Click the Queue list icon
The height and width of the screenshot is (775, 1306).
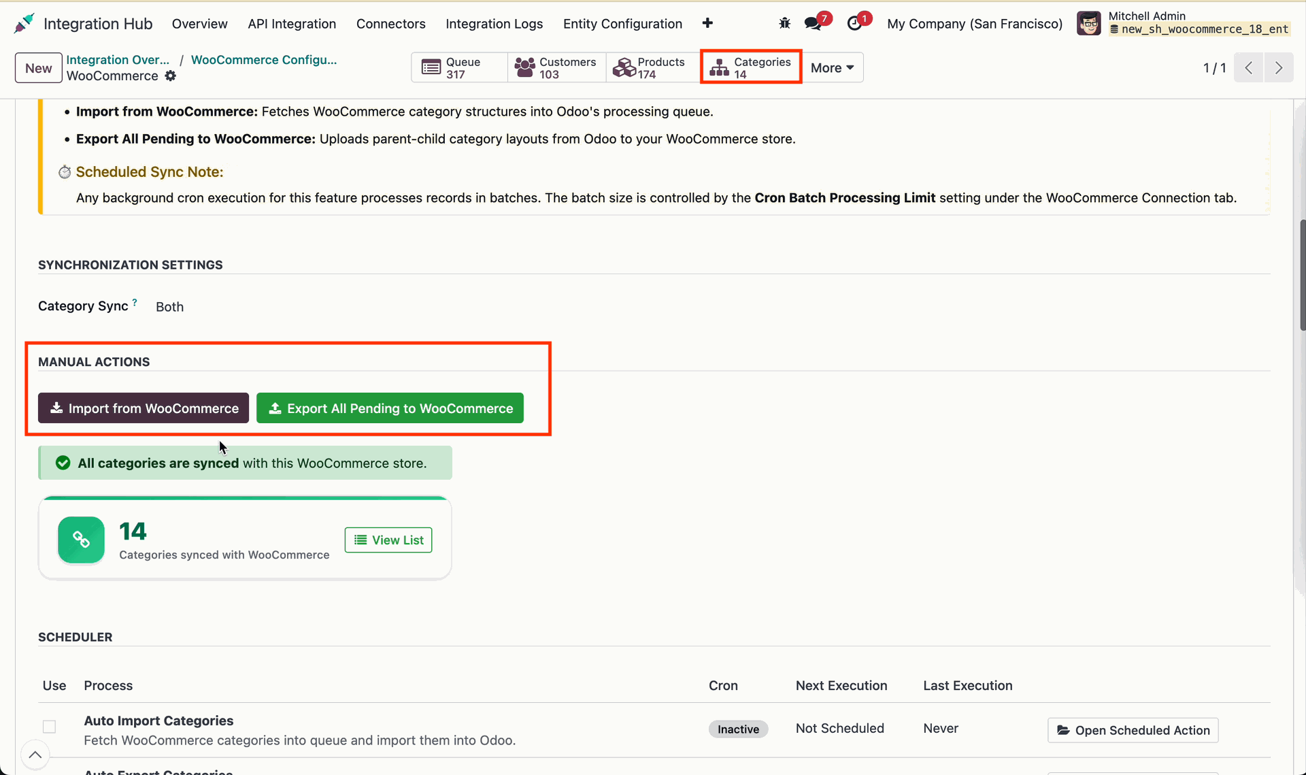click(x=431, y=67)
